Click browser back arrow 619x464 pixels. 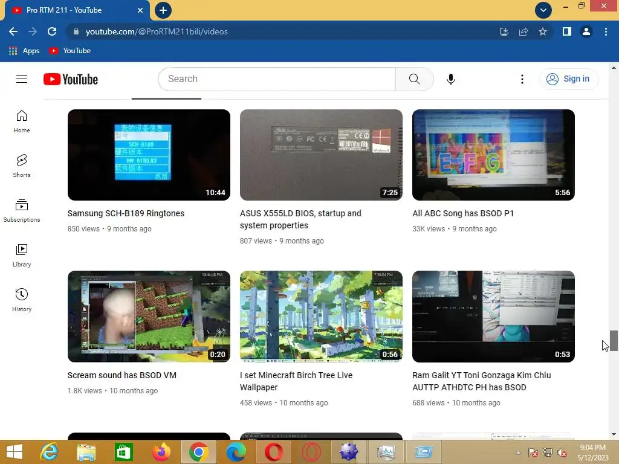click(13, 31)
